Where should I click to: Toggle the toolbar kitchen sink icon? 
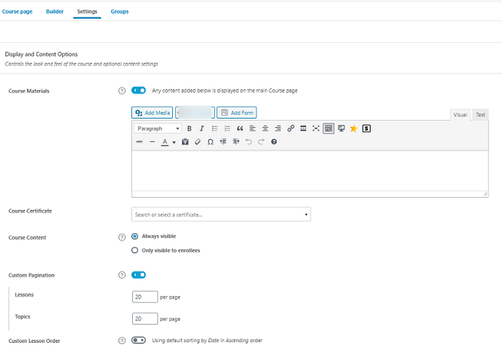(328, 129)
